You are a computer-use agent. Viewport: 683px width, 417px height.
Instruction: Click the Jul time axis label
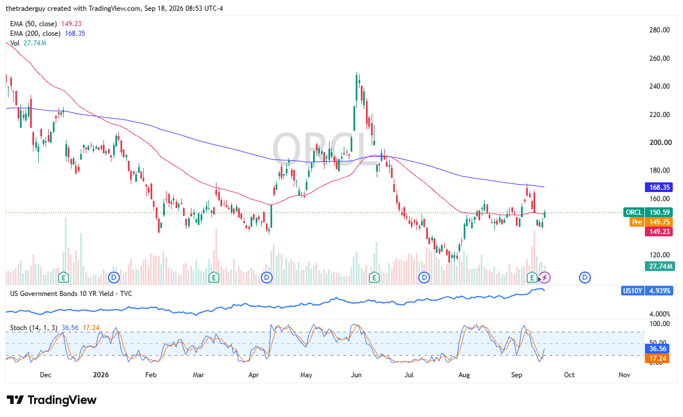point(409,375)
